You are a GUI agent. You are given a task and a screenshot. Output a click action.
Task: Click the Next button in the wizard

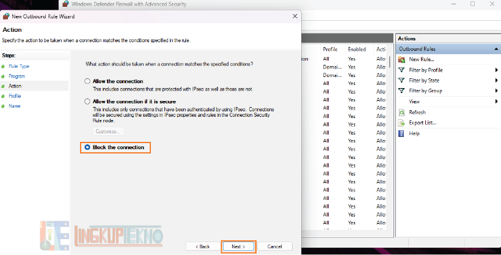(238, 246)
